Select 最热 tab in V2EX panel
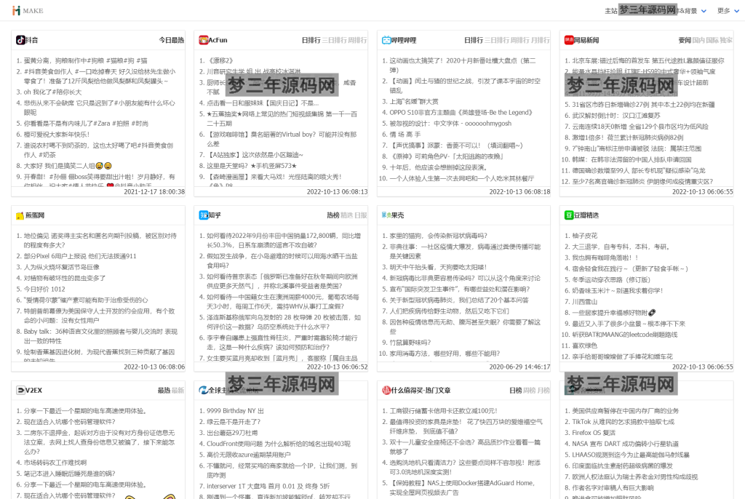The image size is (745, 499). (164, 390)
